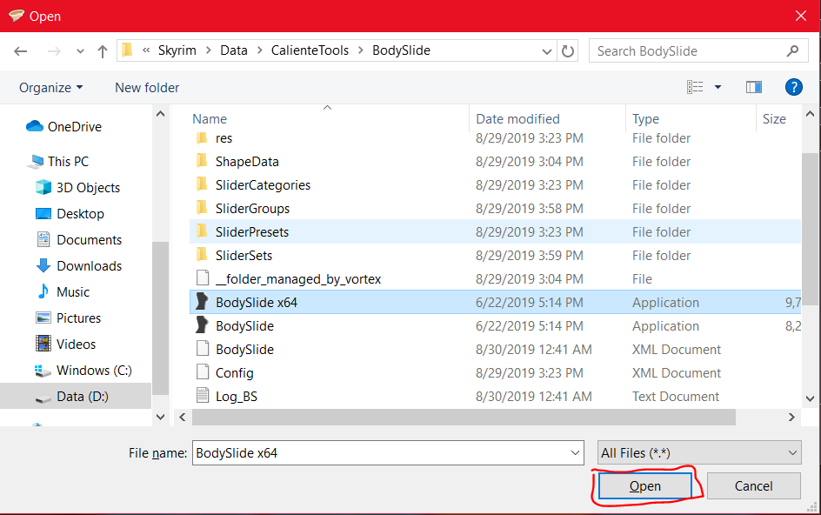Click the file list vertical scrollbar thumb
This screenshot has width=821, height=515.
click(x=810, y=229)
